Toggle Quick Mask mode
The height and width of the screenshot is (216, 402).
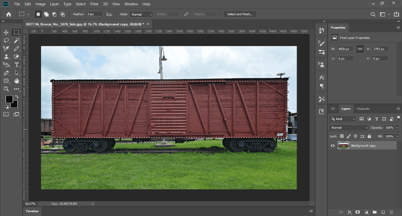(6, 114)
